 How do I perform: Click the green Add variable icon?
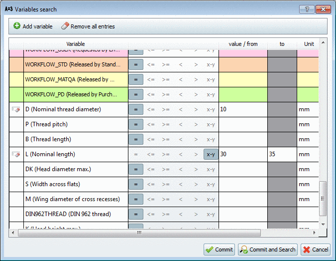coord(17,26)
